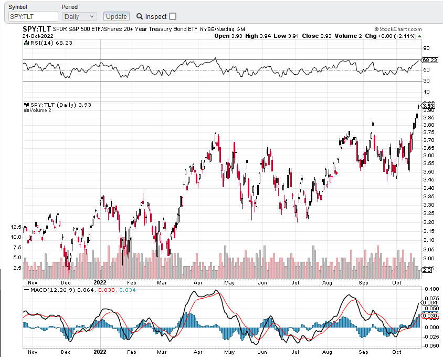The image size is (443, 357).
Task: Click the MACD 0.064 axis value label
Action: [430, 303]
